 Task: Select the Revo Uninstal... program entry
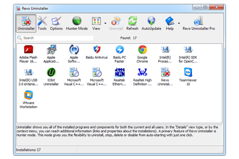(x=165, y=77)
